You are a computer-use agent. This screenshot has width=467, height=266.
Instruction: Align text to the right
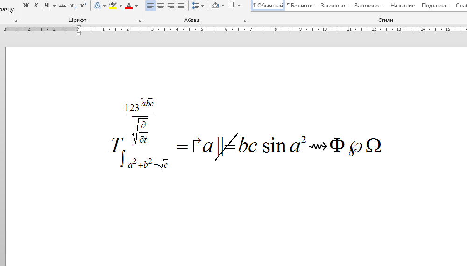[171, 6]
